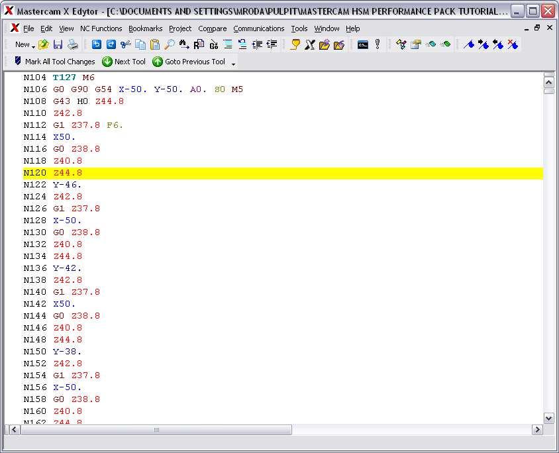Click the green eraser icon
Screen dimensions: 559x453
[x=445, y=44]
